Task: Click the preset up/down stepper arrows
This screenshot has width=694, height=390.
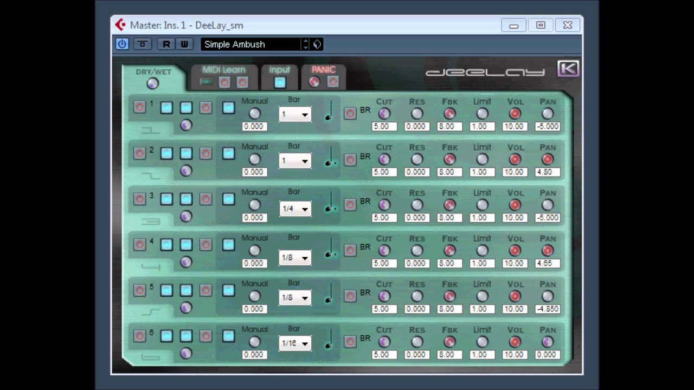Action: 306,44
